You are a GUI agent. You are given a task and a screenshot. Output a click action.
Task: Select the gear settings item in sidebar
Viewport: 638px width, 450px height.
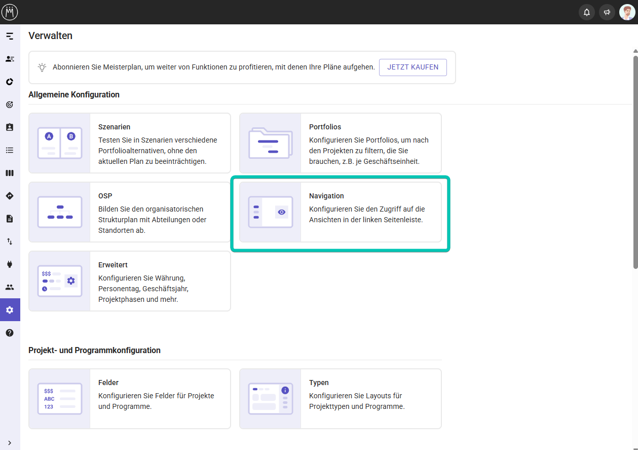[10, 310]
